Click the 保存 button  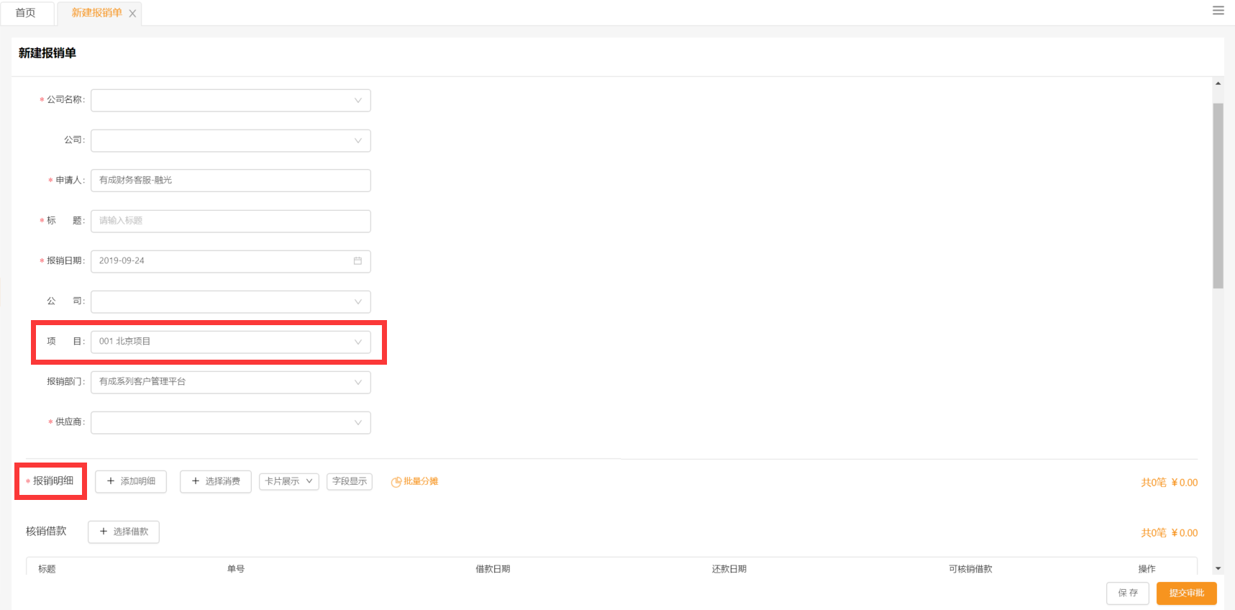pos(1127,593)
